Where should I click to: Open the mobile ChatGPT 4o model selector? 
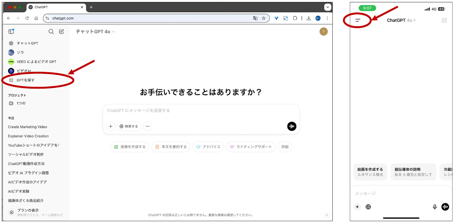401,20
